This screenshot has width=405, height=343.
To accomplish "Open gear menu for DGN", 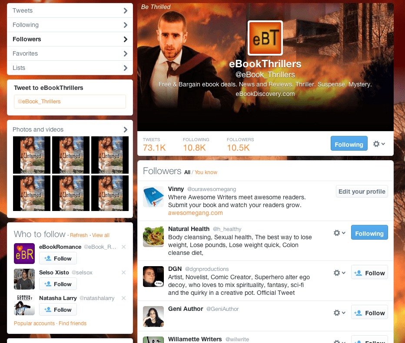I will point(339,273).
